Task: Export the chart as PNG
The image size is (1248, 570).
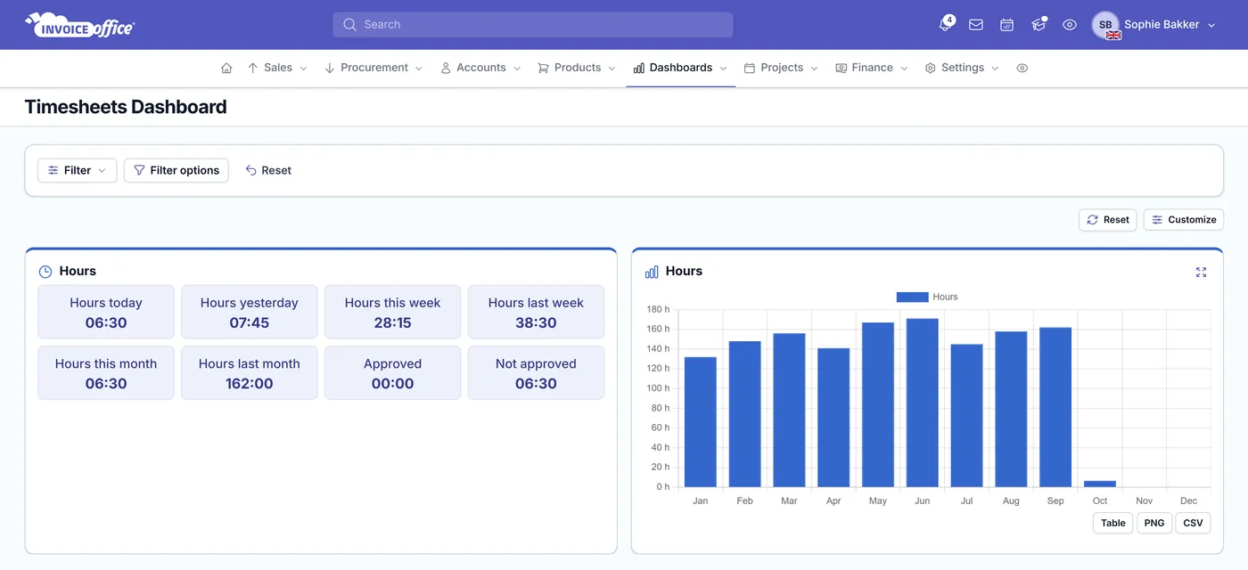Action: [x=1154, y=523]
